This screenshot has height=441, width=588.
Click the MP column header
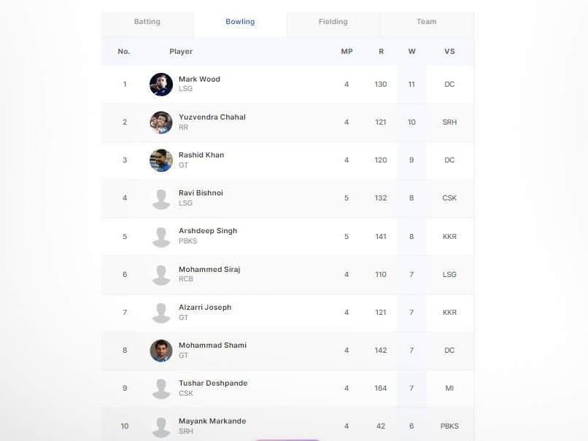(x=347, y=52)
